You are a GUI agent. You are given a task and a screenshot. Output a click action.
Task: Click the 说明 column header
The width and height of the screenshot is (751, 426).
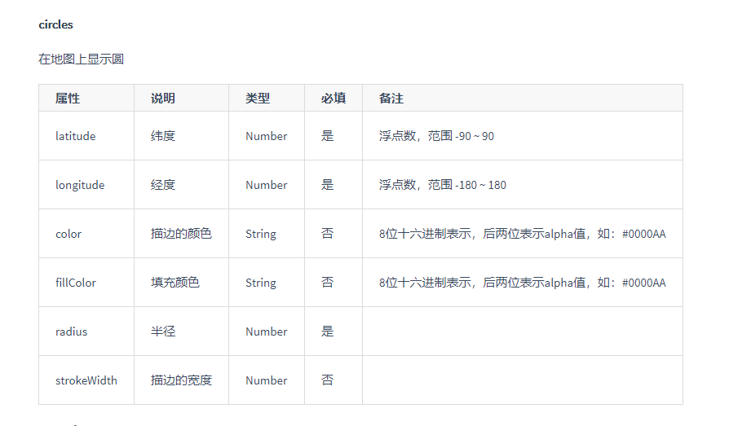pos(163,98)
